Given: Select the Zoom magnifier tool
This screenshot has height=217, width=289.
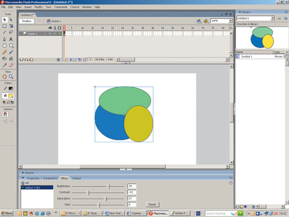Looking at the screenshot, I should tap(11, 76).
